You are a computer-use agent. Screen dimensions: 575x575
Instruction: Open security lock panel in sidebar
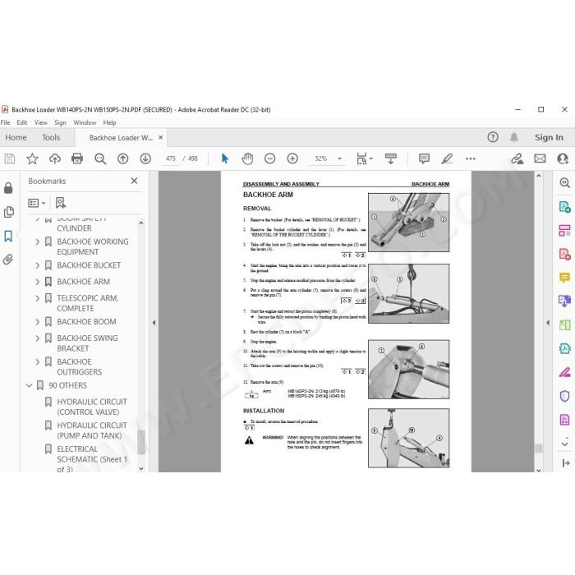click(8, 188)
